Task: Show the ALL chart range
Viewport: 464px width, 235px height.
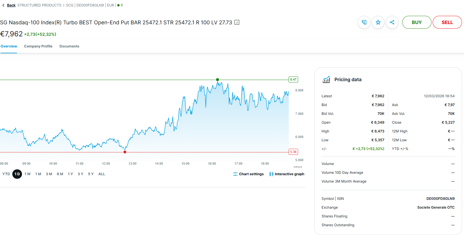Action: point(102,174)
